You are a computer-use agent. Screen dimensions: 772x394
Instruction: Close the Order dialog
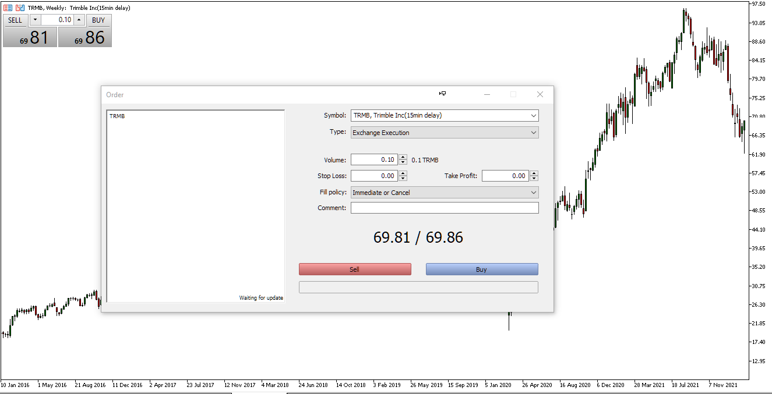click(540, 94)
